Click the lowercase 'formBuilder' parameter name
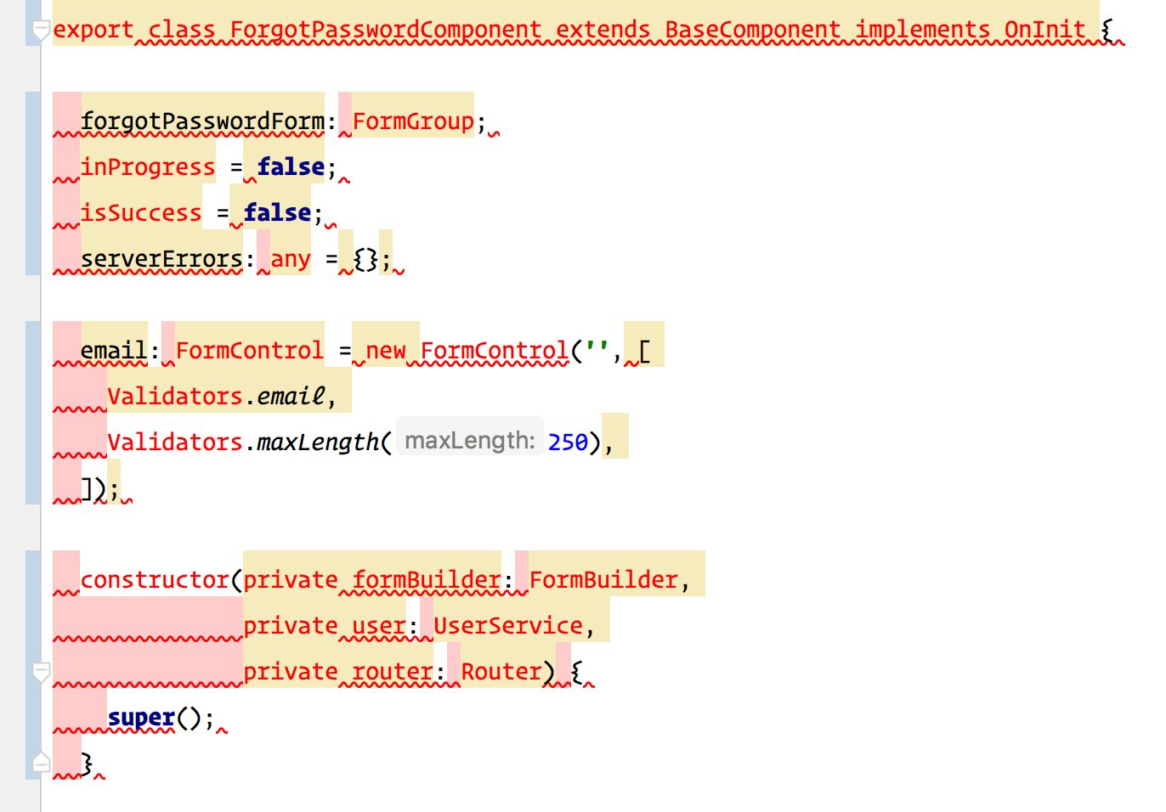 pos(427,580)
